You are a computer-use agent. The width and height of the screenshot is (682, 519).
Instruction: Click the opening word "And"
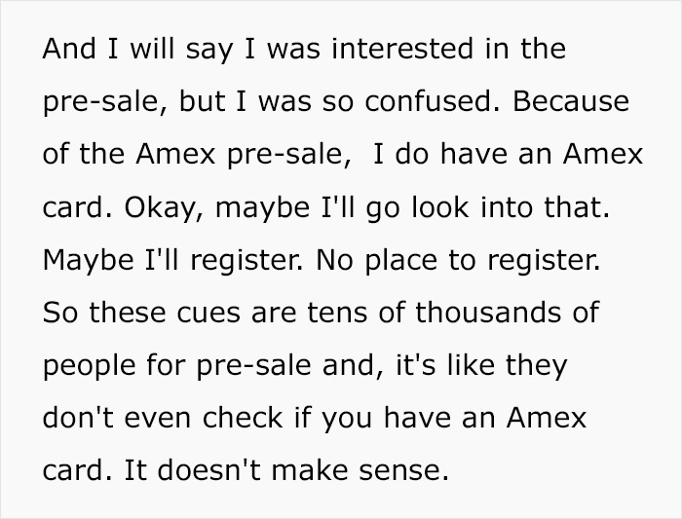click(x=65, y=48)
